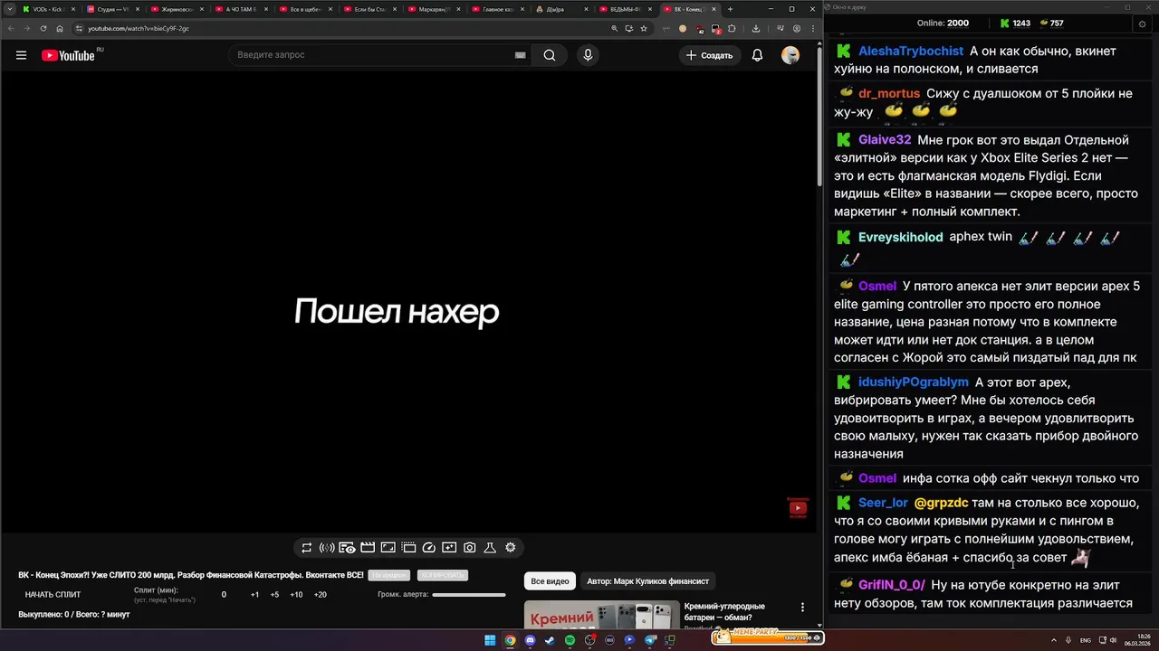
Task: Open the on-screen keyboard icon in search box
Action: tap(520, 55)
